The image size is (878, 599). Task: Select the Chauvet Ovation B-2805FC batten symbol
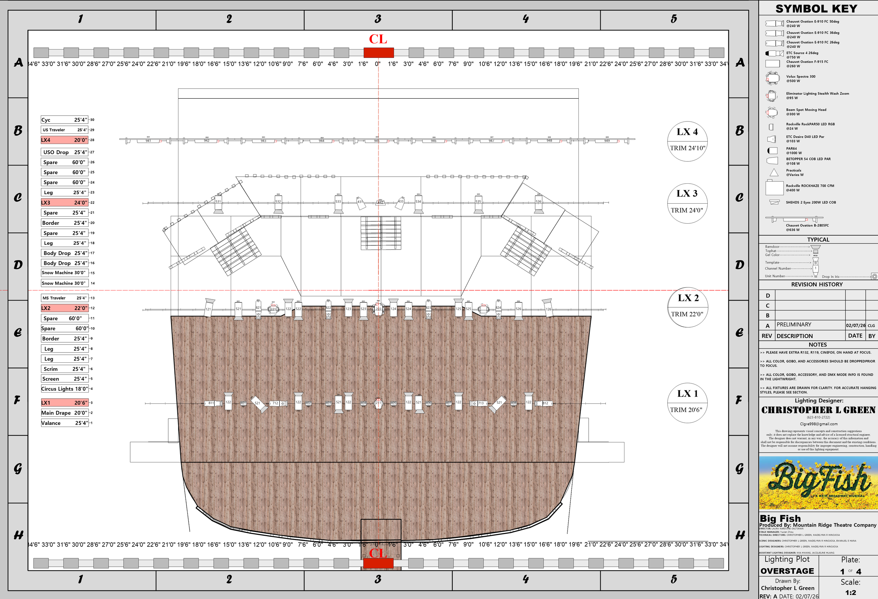click(794, 219)
